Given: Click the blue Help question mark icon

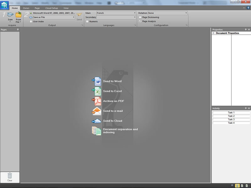Looking at the screenshot, I should tap(248, 8).
